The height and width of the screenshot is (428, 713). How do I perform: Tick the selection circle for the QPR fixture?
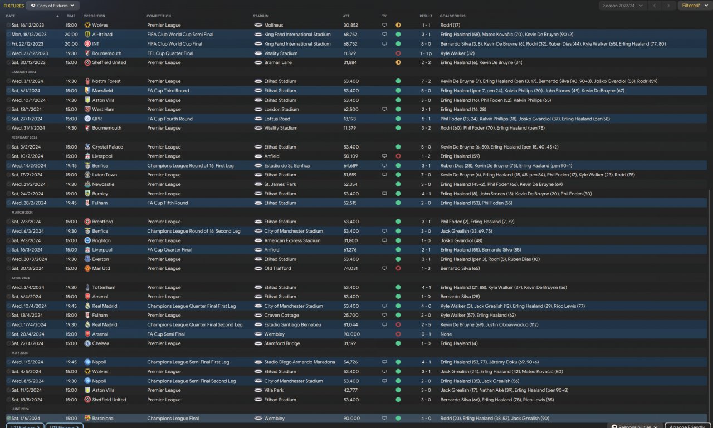click(x=8, y=119)
